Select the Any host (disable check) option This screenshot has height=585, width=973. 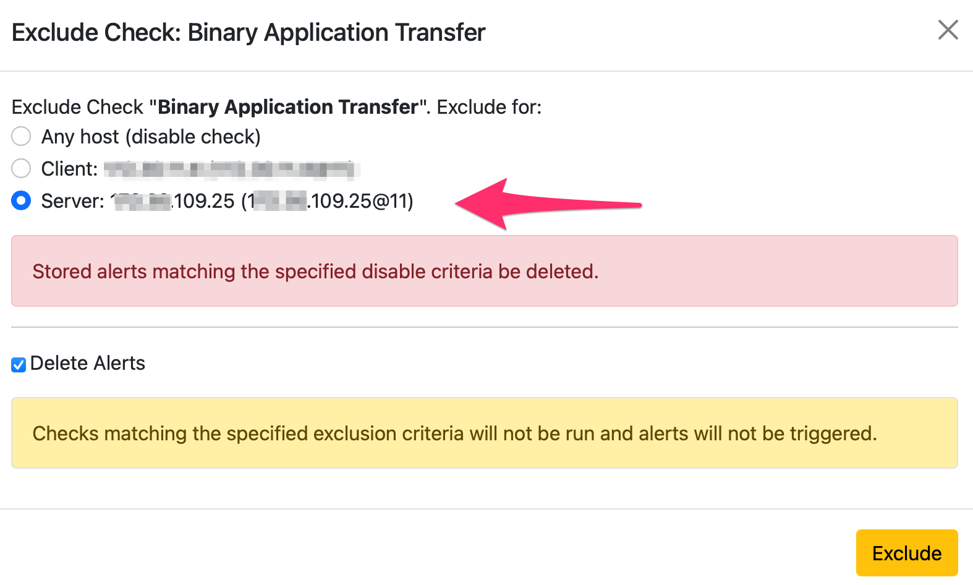pyautogui.click(x=20, y=136)
